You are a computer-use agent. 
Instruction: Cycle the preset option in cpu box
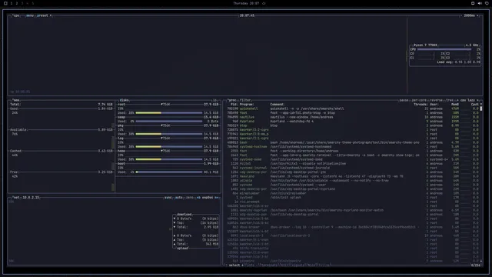click(x=43, y=15)
